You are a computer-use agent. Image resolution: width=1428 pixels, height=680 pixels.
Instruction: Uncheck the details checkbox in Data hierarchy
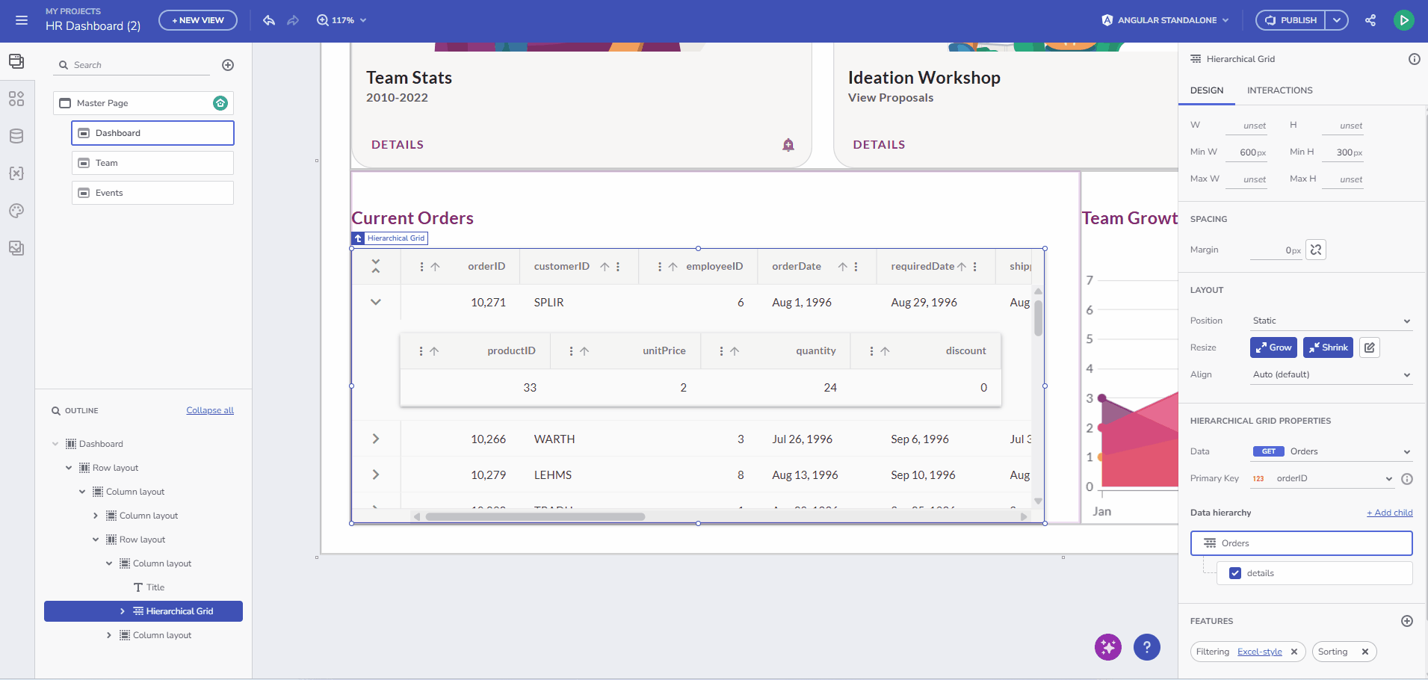1235,572
